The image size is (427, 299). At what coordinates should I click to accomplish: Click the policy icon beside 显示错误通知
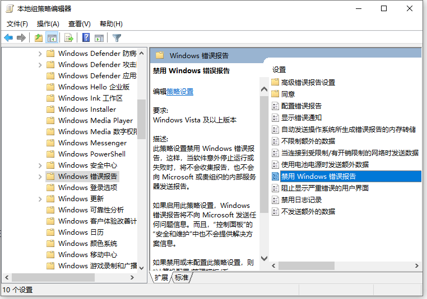(x=275, y=117)
